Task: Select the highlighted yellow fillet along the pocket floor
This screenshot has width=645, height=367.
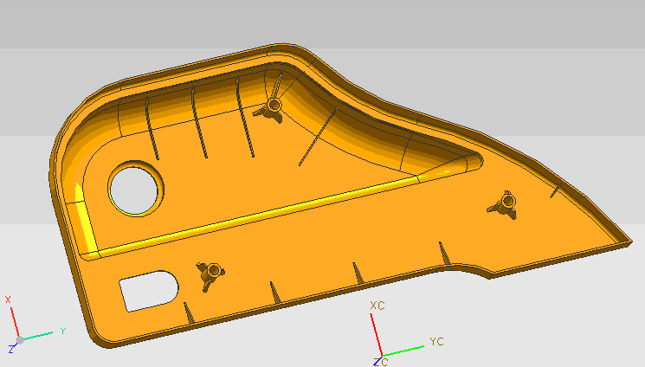Action: click(259, 215)
